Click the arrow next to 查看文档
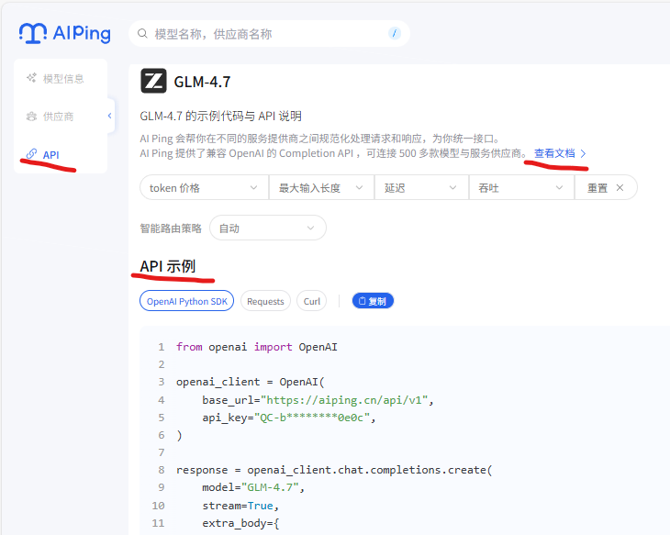 [583, 153]
